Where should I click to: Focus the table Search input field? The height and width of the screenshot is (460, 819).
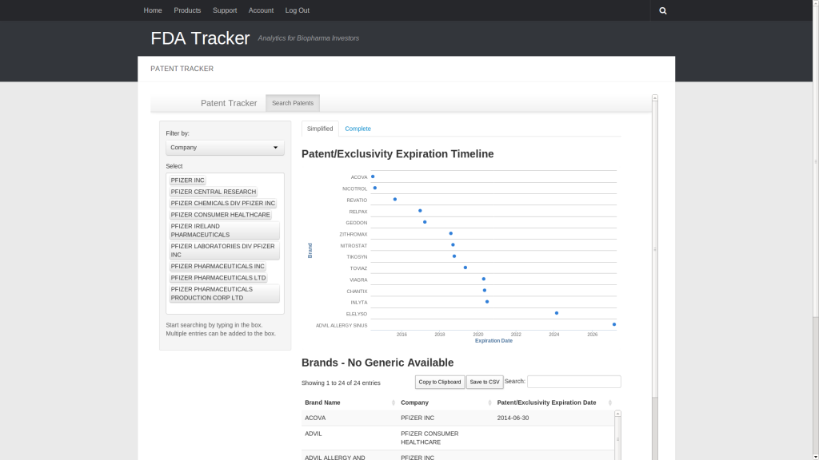click(x=574, y=381)
